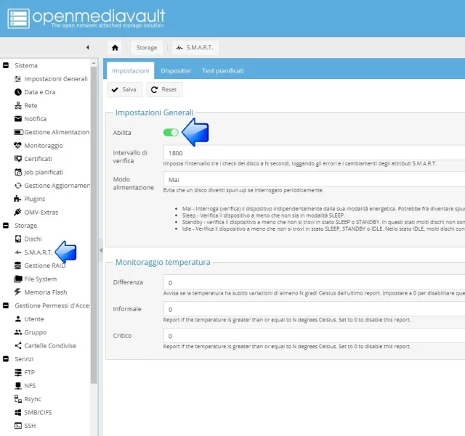Collapse the Storage tree section
The height and width of the screenshot is (436, 465).
[x=7, y=226]
